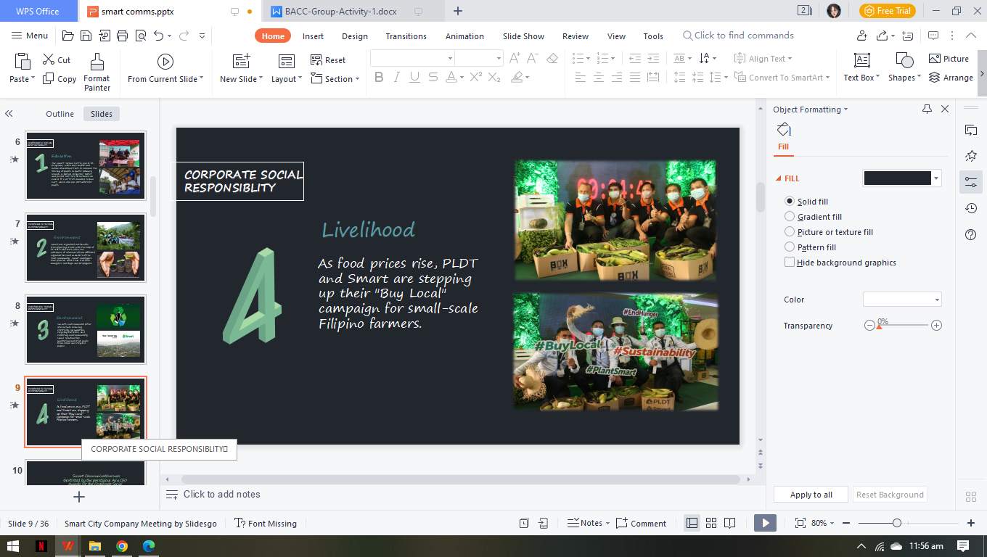Image resolution: width=987 pixels, height=557 pixels.
Task: Pin the Object Formatting panel
Action: pyautogui.click(x=927, y=109)
